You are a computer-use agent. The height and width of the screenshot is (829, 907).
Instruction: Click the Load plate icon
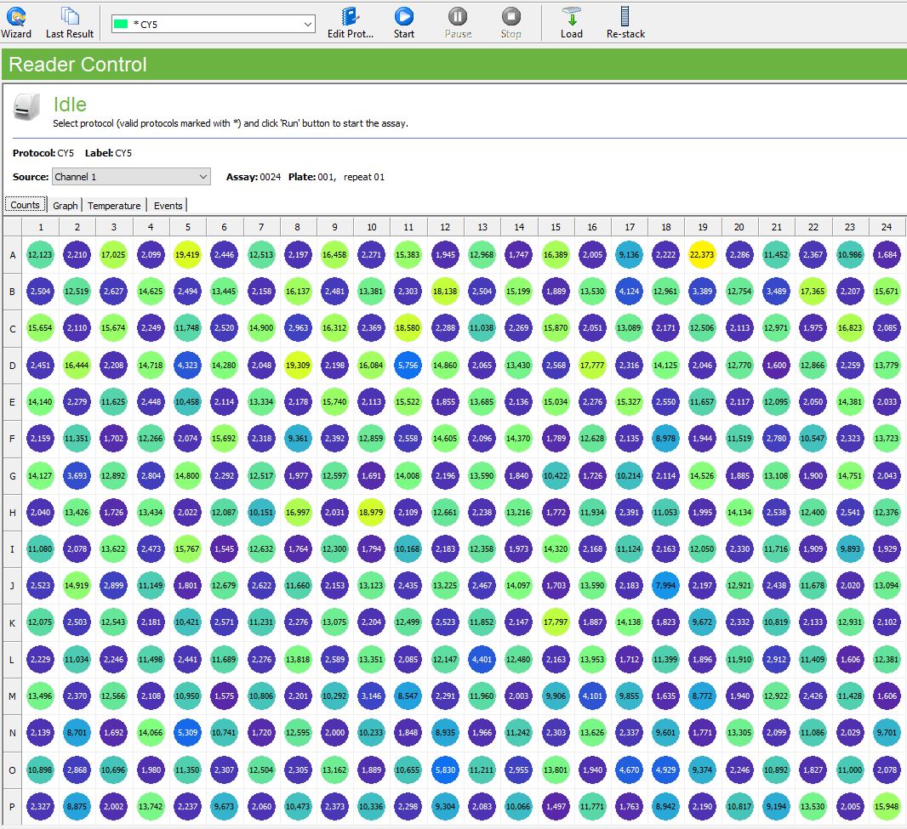click(x=572, y=22)
